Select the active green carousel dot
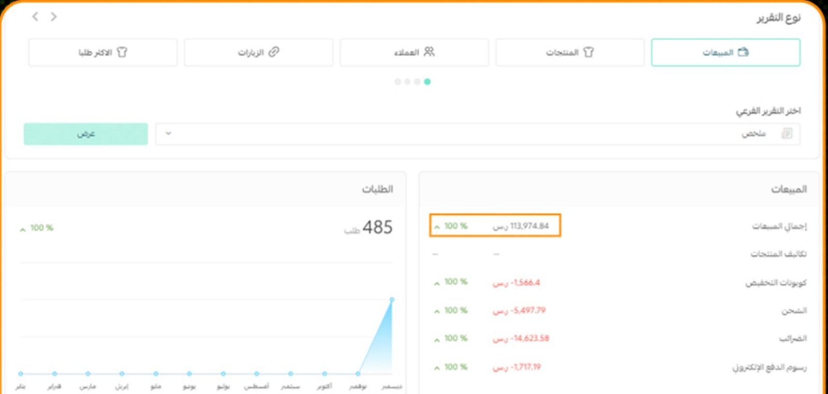The height and width of the screenshot is (394, 828). [x=427, y=81]
